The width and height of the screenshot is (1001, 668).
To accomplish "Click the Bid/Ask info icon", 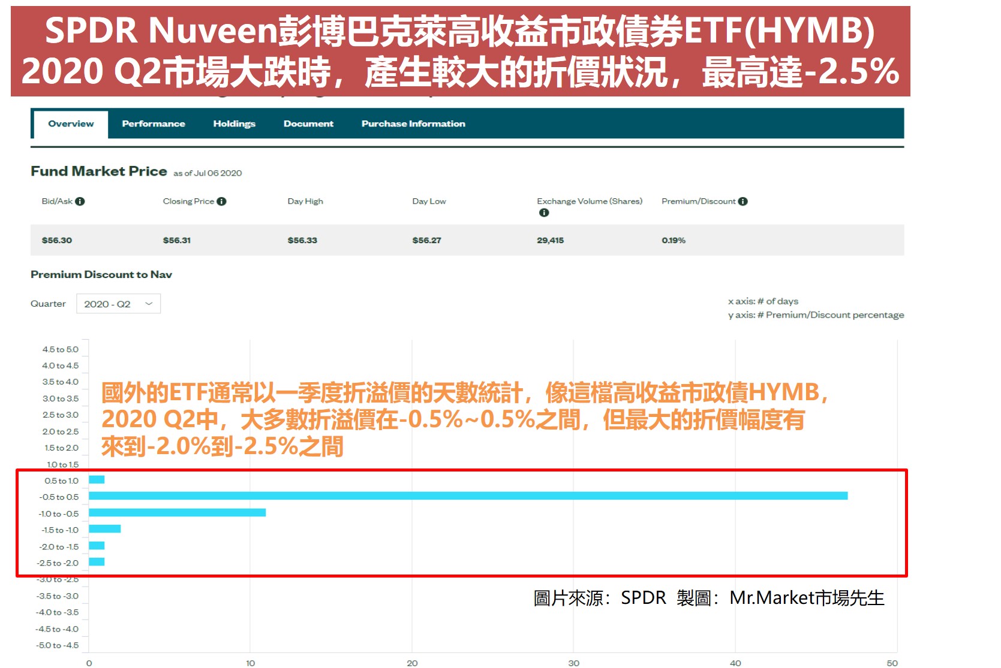I will click(80, 201).
